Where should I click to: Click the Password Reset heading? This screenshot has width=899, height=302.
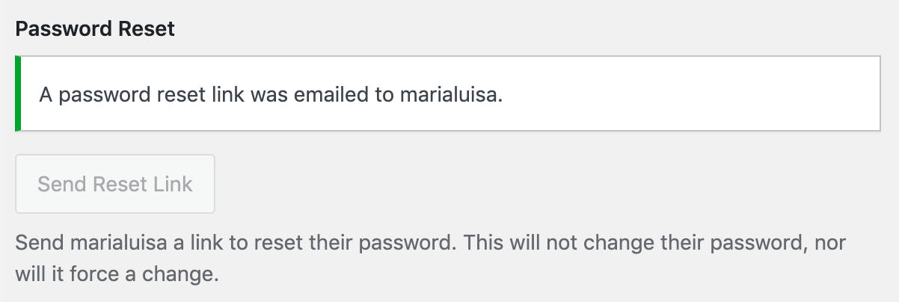(x=95, y=29)
